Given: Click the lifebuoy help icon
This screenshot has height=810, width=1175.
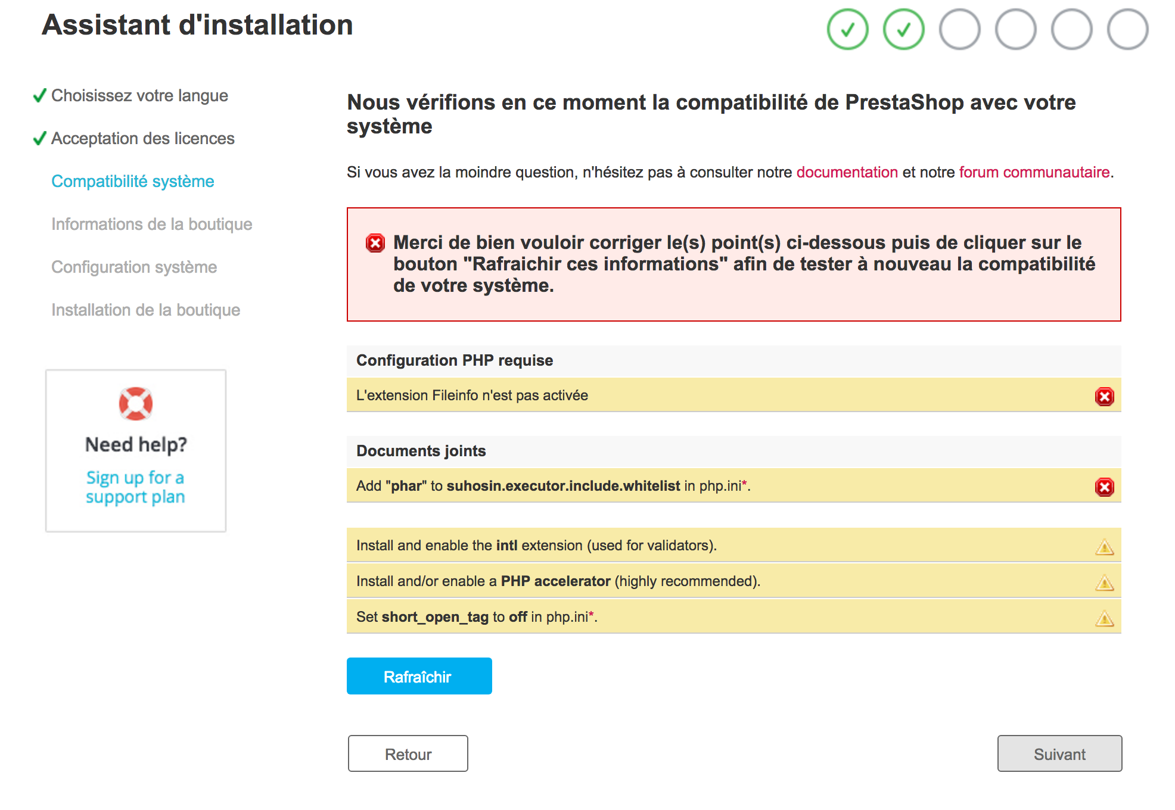Looking at the screenshot, I should point(136,404).
